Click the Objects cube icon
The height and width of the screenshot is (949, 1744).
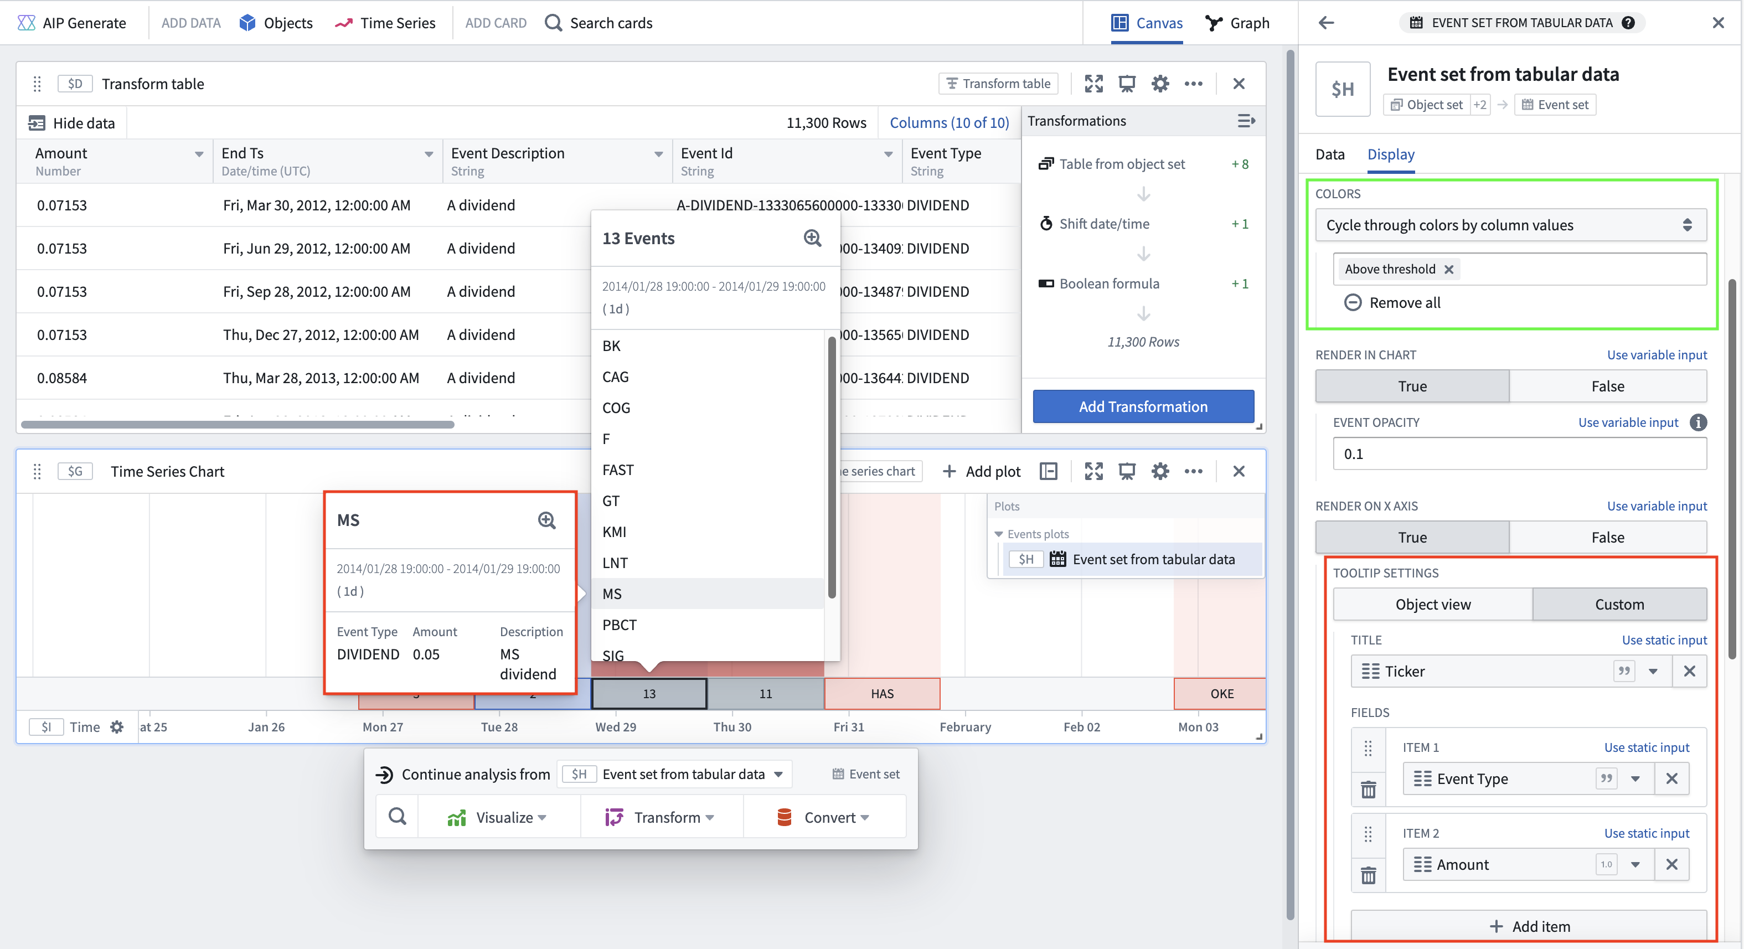(x=247, y=23)
